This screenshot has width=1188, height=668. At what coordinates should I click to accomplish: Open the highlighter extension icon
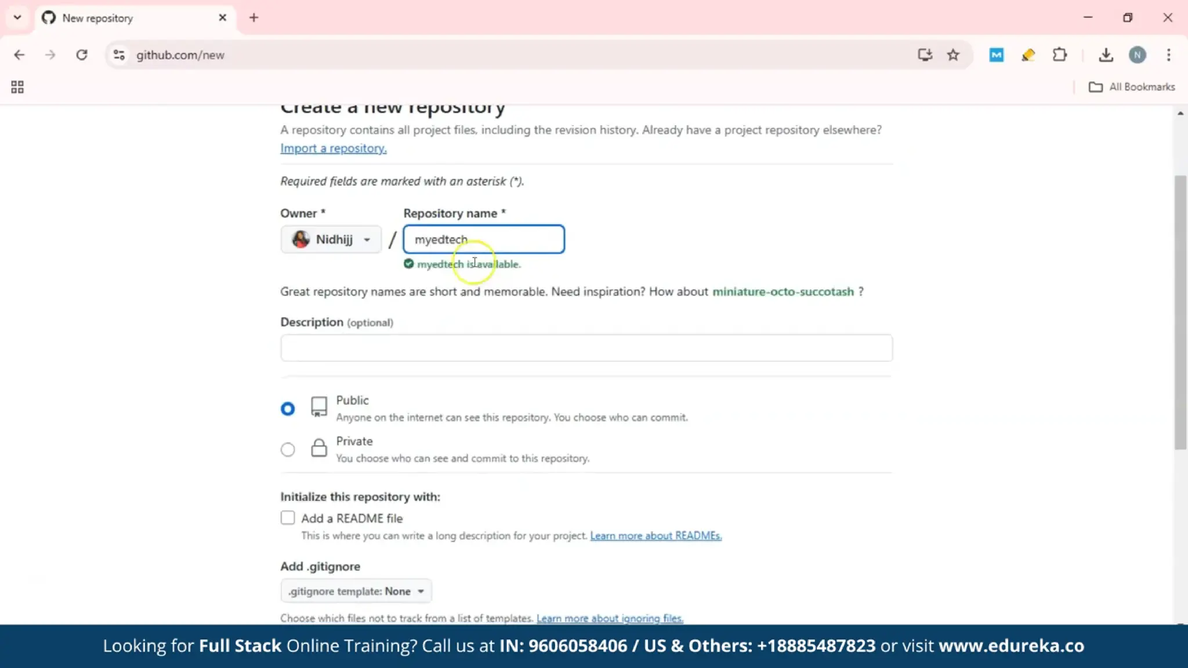(x=1028, y=55)
